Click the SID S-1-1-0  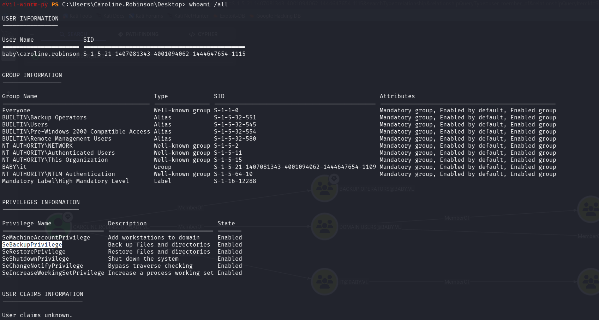tap(226, 110)
